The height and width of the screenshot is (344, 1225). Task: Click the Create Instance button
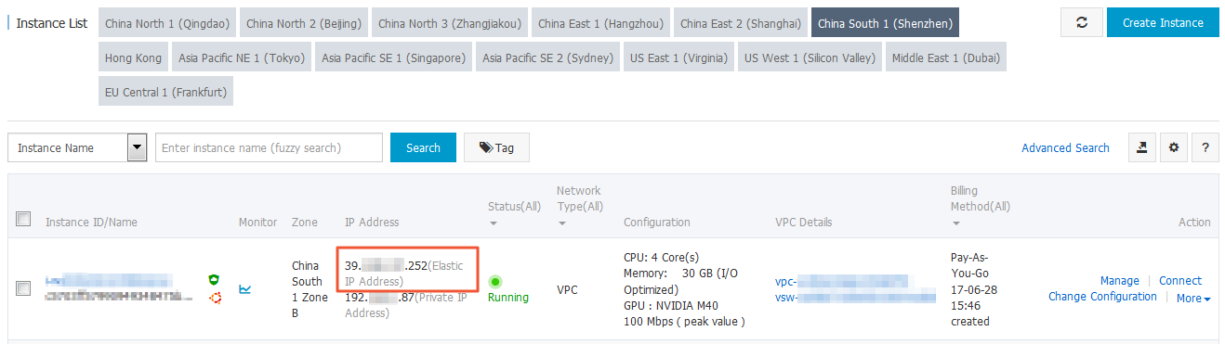click(x=1163, y=23)
